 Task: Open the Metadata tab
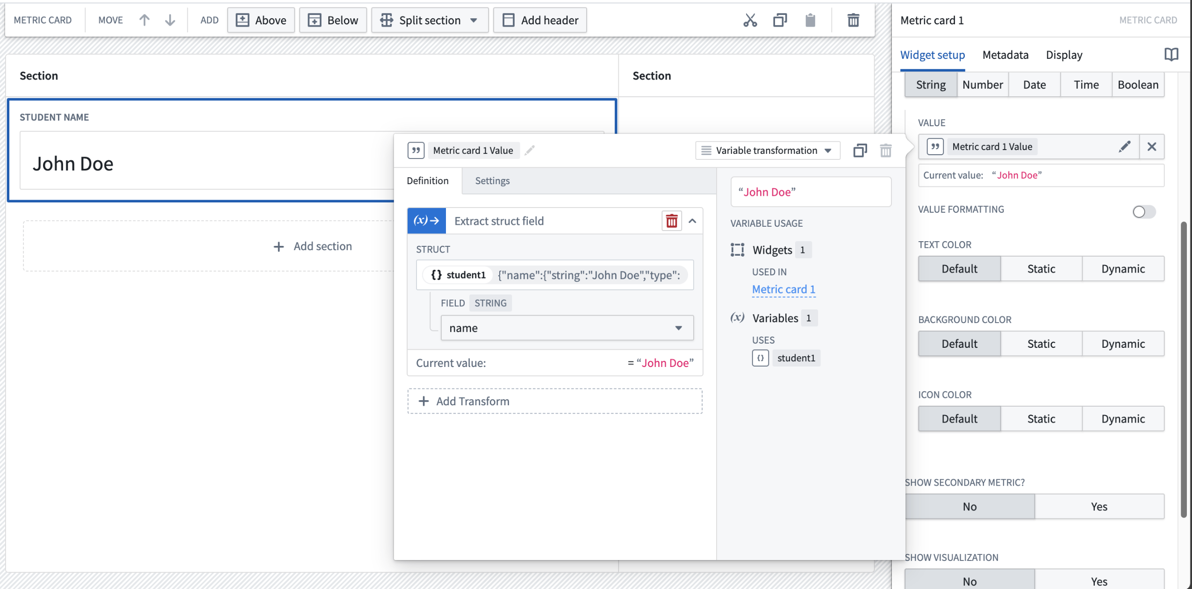click(x=1005, y=55)
